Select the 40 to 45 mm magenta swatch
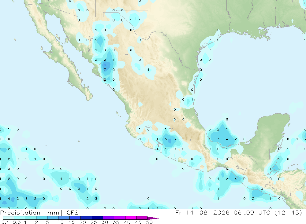 pos(131,218)
